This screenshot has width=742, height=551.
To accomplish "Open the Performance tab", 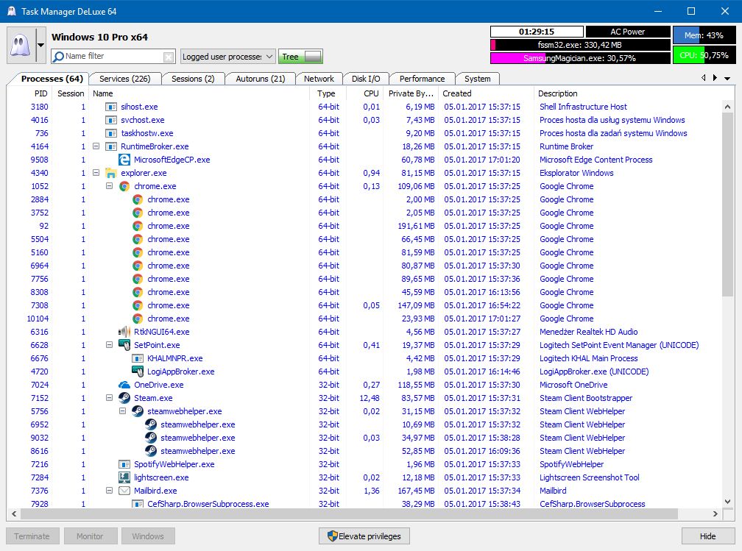I will point(422,79).
